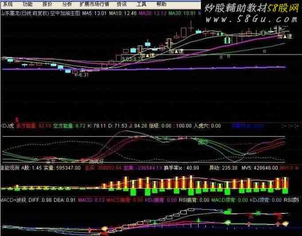Click the 异动: 236.38 value
Image resolution: width=302 pixels, height=236 pixels.
(x=223, y=168)
